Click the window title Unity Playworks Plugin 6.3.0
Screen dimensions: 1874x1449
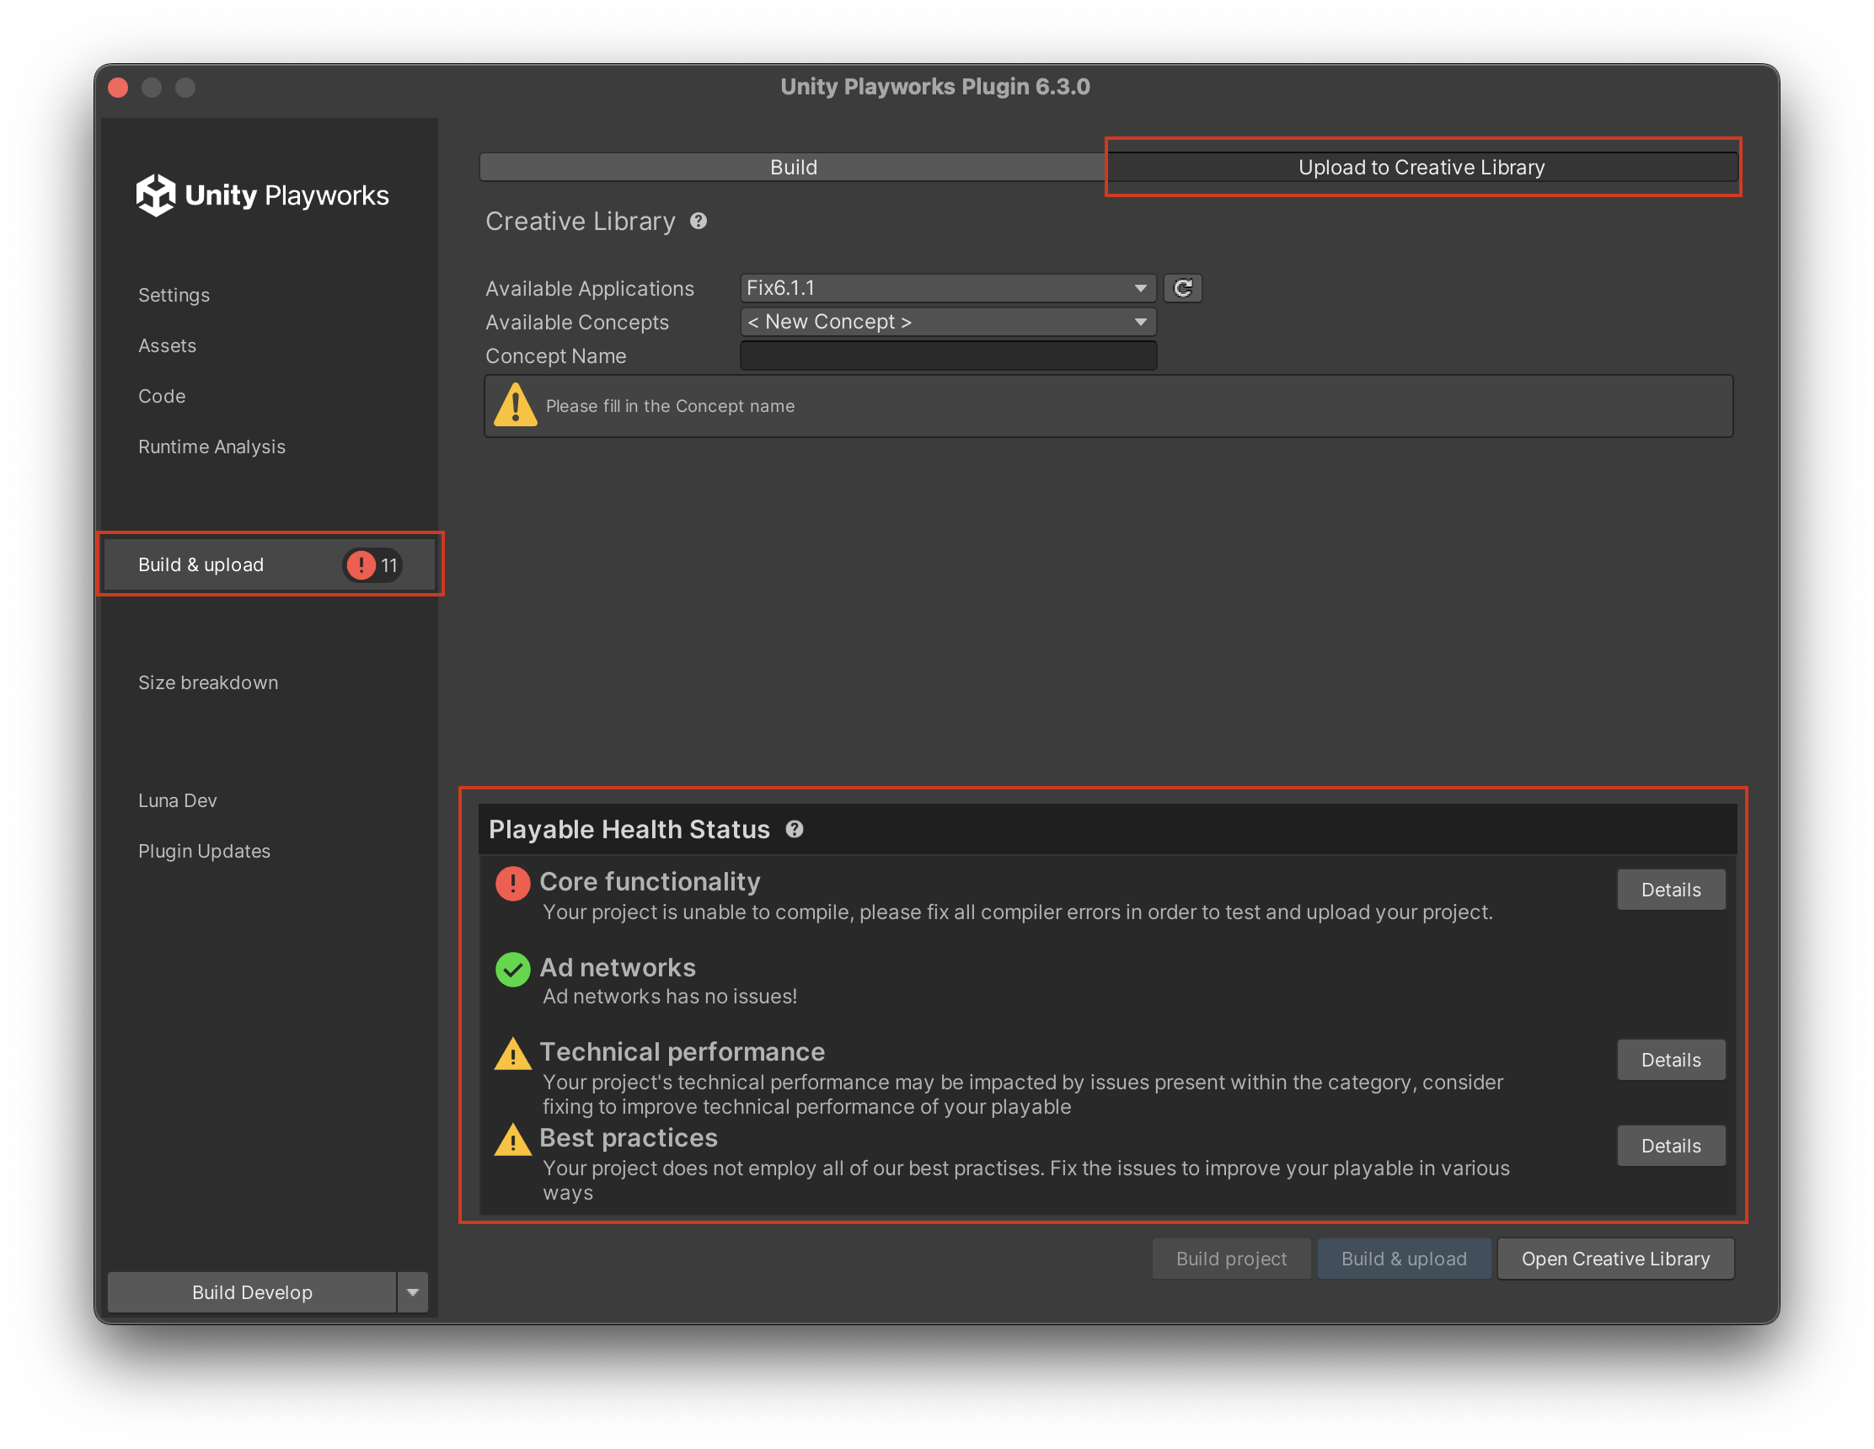tap(934, 87)
